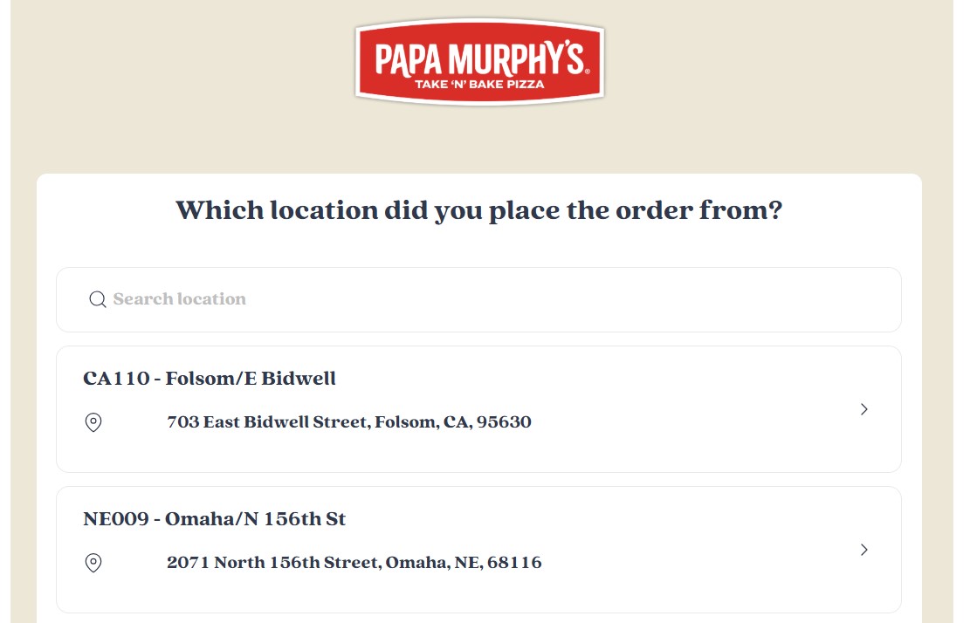The width and height of the screenshot is (977, 623).
Task: Open the Omaha/N 156th St chevron arrow
Action: click(863, 550)
